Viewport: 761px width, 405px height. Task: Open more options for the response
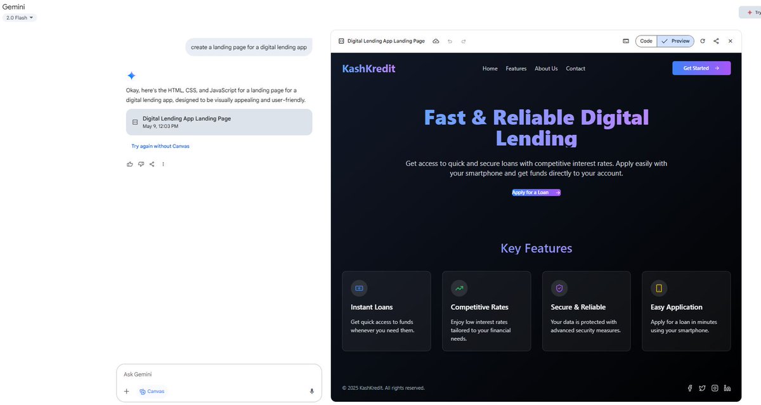pyautogui.click(x=163, y=164)
